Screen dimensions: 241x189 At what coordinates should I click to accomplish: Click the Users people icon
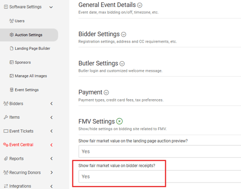pos(12,21)
